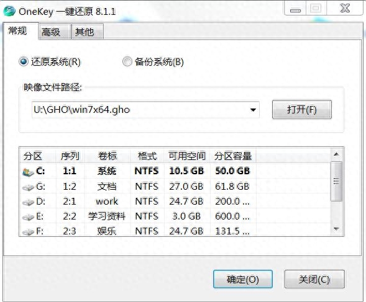Click the 分区 column header
This screenshot has width=366, height=302.
[38, 156]
